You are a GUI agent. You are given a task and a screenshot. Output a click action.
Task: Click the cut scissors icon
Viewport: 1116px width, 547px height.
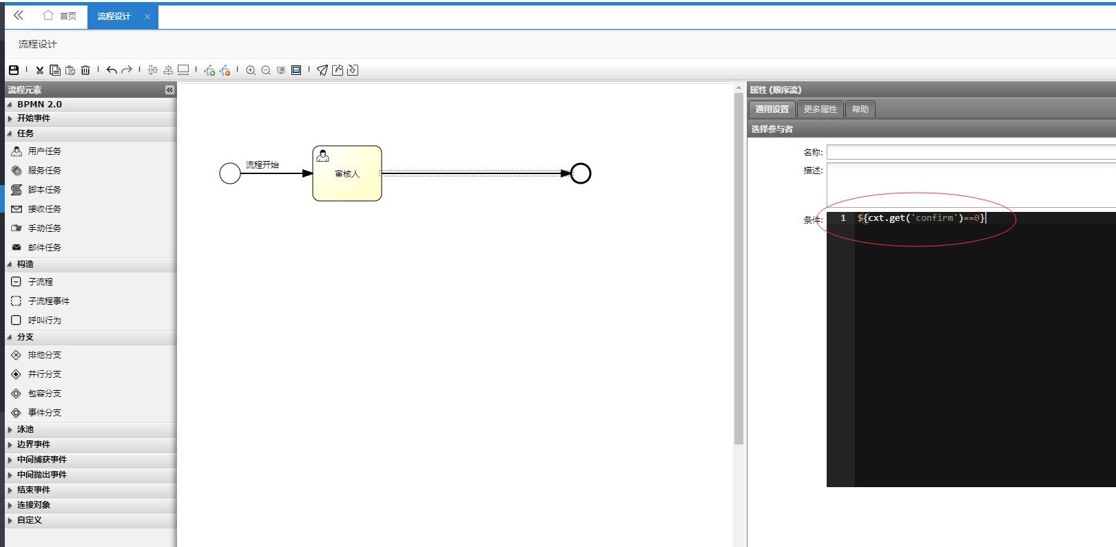click(40, 70)
